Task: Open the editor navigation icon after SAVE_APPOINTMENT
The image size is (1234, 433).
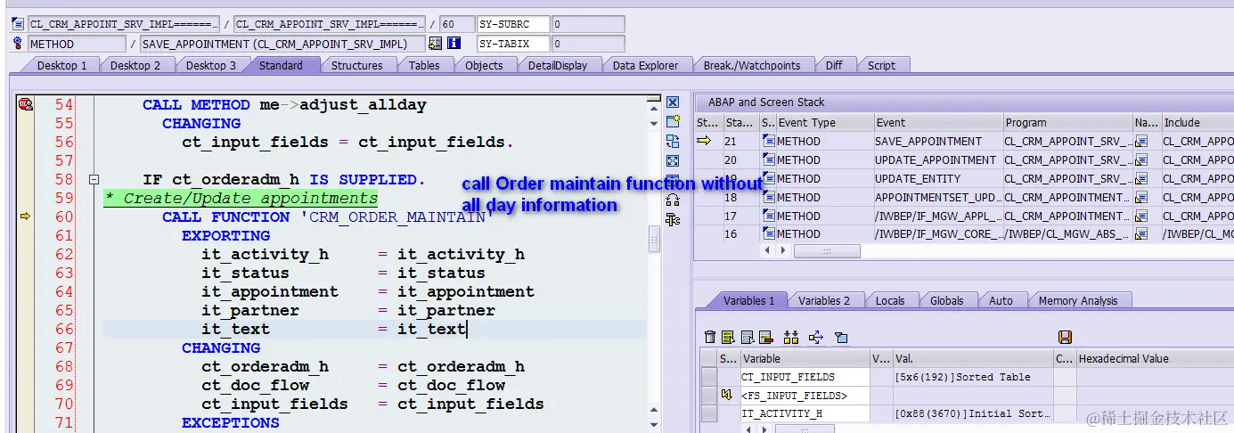Action: pyautogui.click(x=435, y=43)
